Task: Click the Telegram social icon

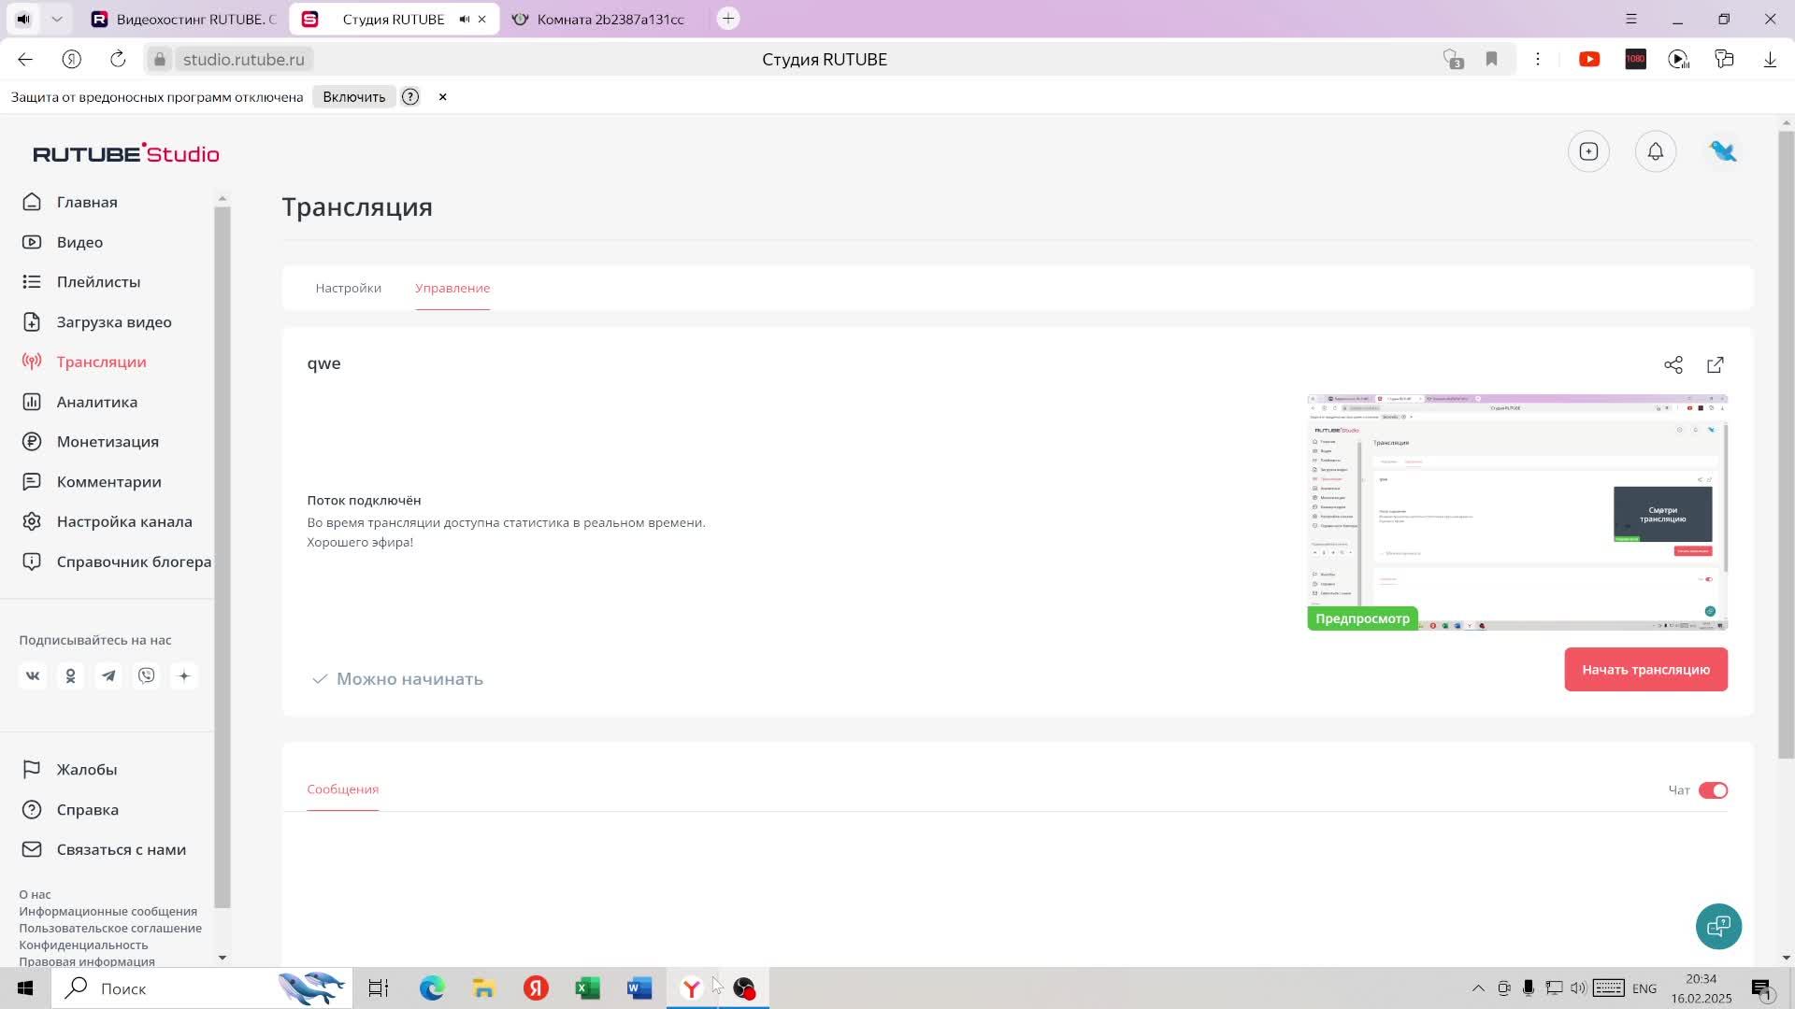Action: coord(108,675)
